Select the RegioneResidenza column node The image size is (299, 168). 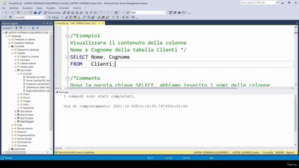[x=37, y=91]
